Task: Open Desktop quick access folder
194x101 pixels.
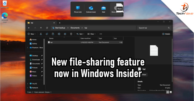Action: 34,56
